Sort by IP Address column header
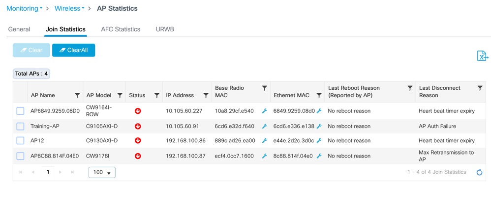Image resolution: width=491 pixels, height=209 pixels. click(x=180, y=95)
